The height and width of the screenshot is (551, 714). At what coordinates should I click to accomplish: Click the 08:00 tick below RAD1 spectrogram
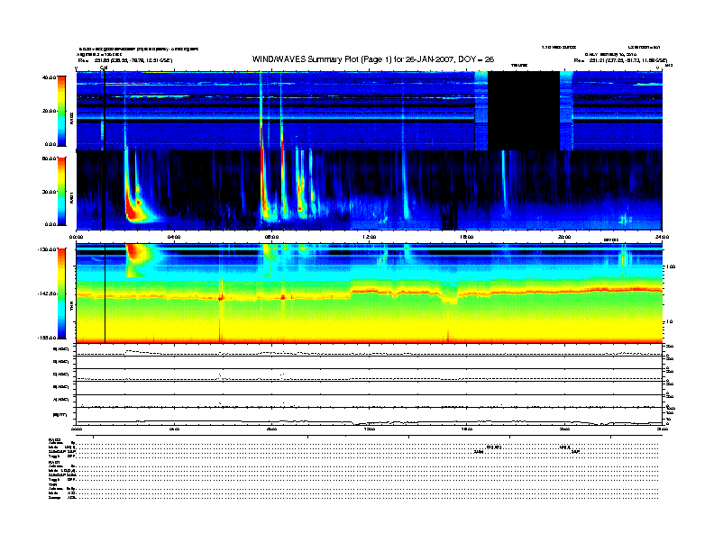coord(271,237)
